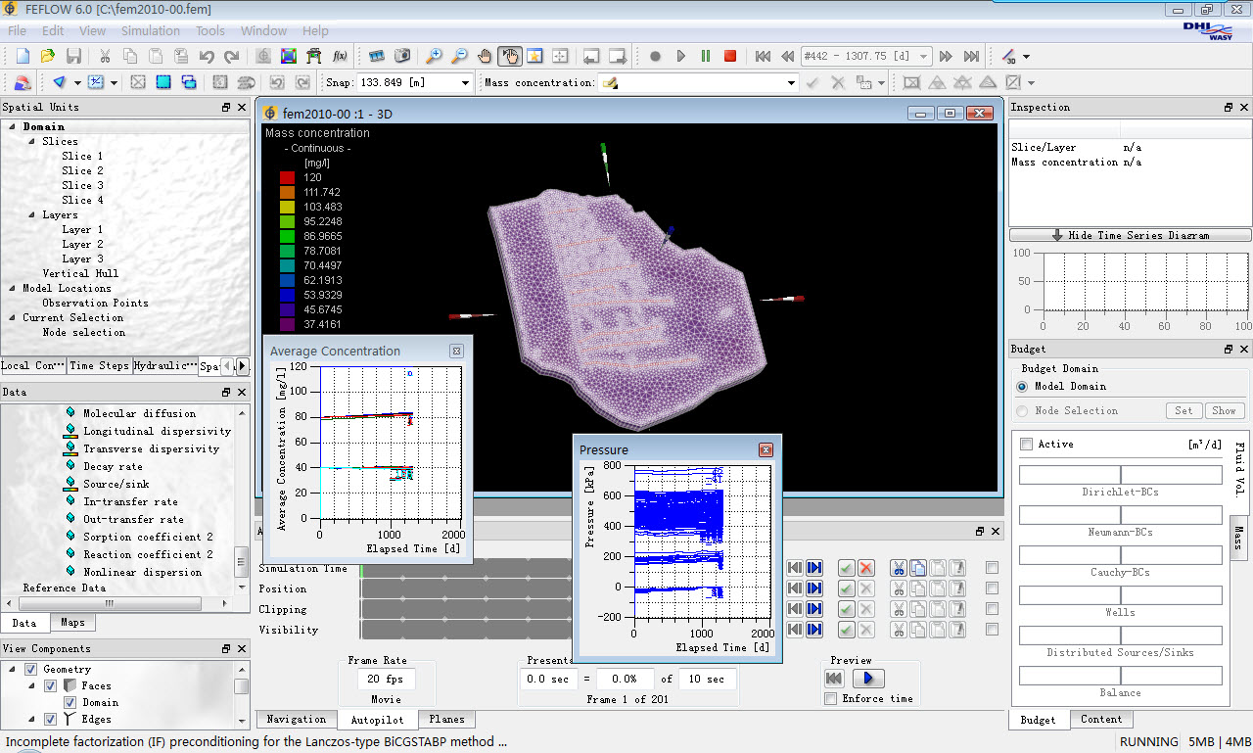Open the 3D view options dropdown arrow
Viewport: 1253px width, 753px height.
click(x=1026, y=57)
